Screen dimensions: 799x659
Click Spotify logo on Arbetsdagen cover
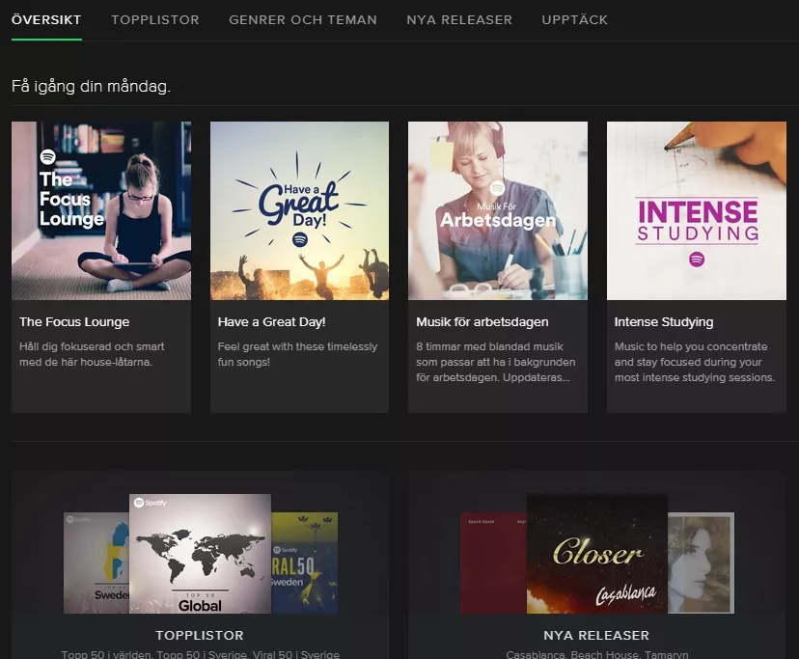pyautogui.click(x=497, y=188)
